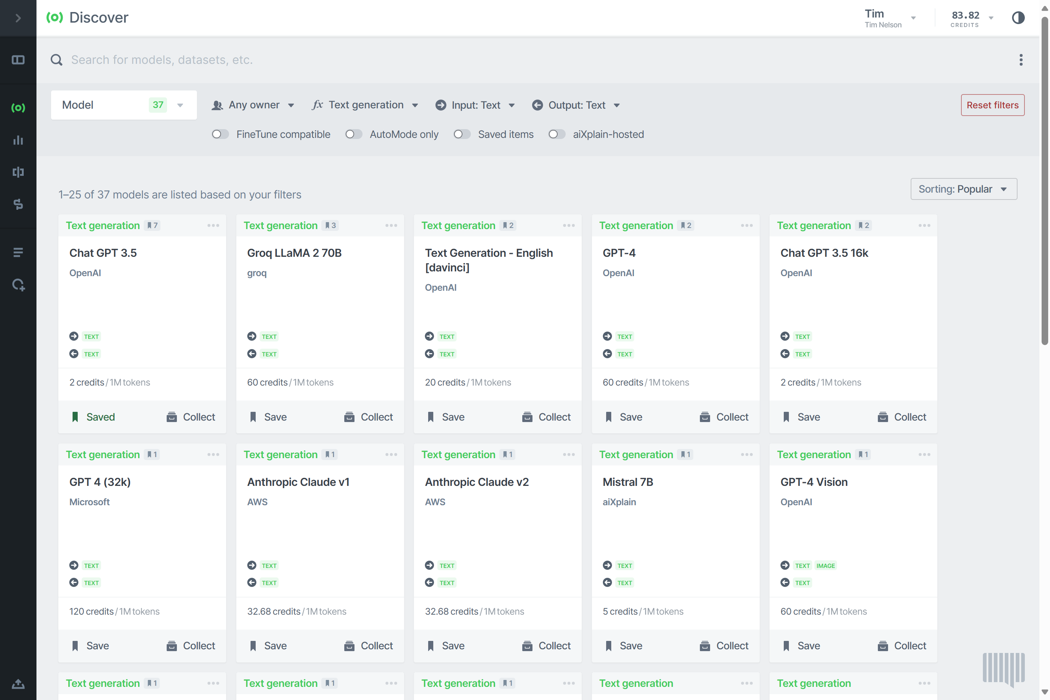Open more options on Chat GPT 3.5 card
The image size is (1050, 700).
click(x=213, y=225)
